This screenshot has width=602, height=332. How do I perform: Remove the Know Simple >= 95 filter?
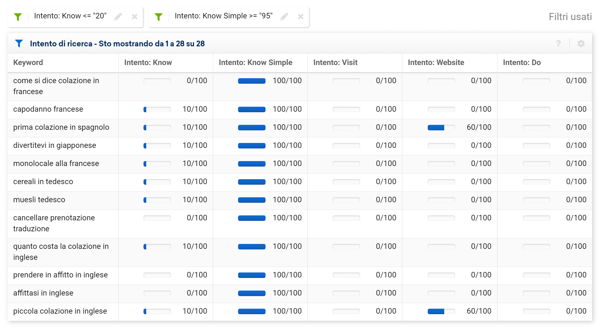[301, 17]
